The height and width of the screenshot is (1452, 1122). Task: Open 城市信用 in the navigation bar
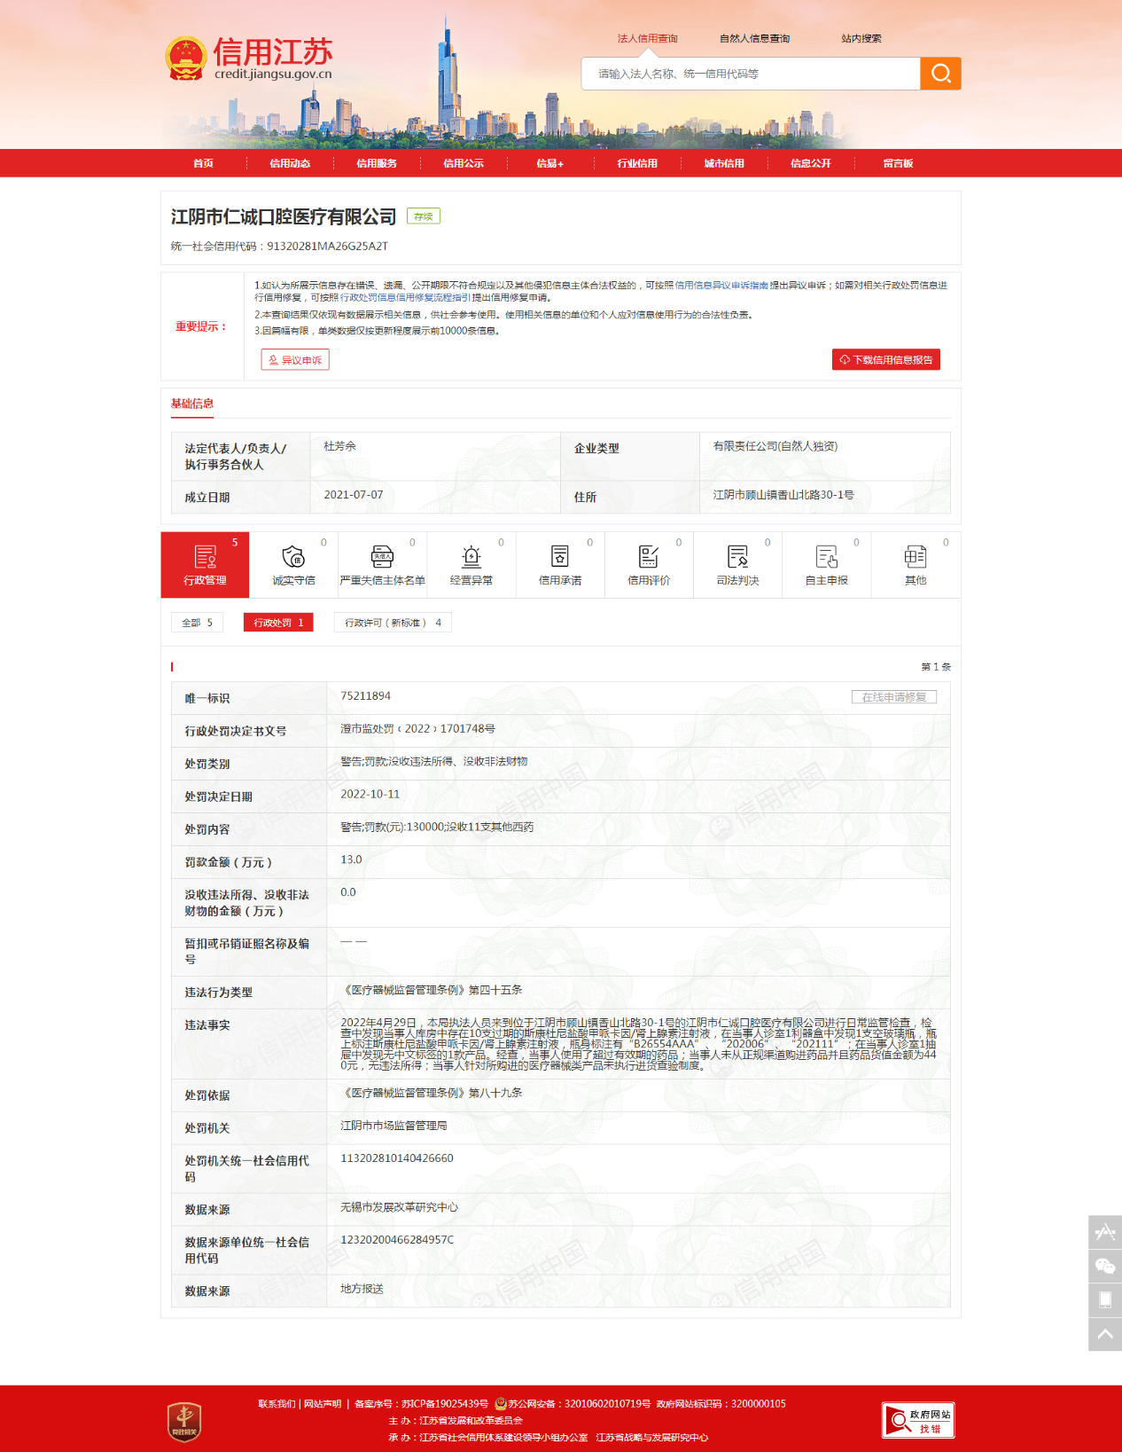coord(724,163)
